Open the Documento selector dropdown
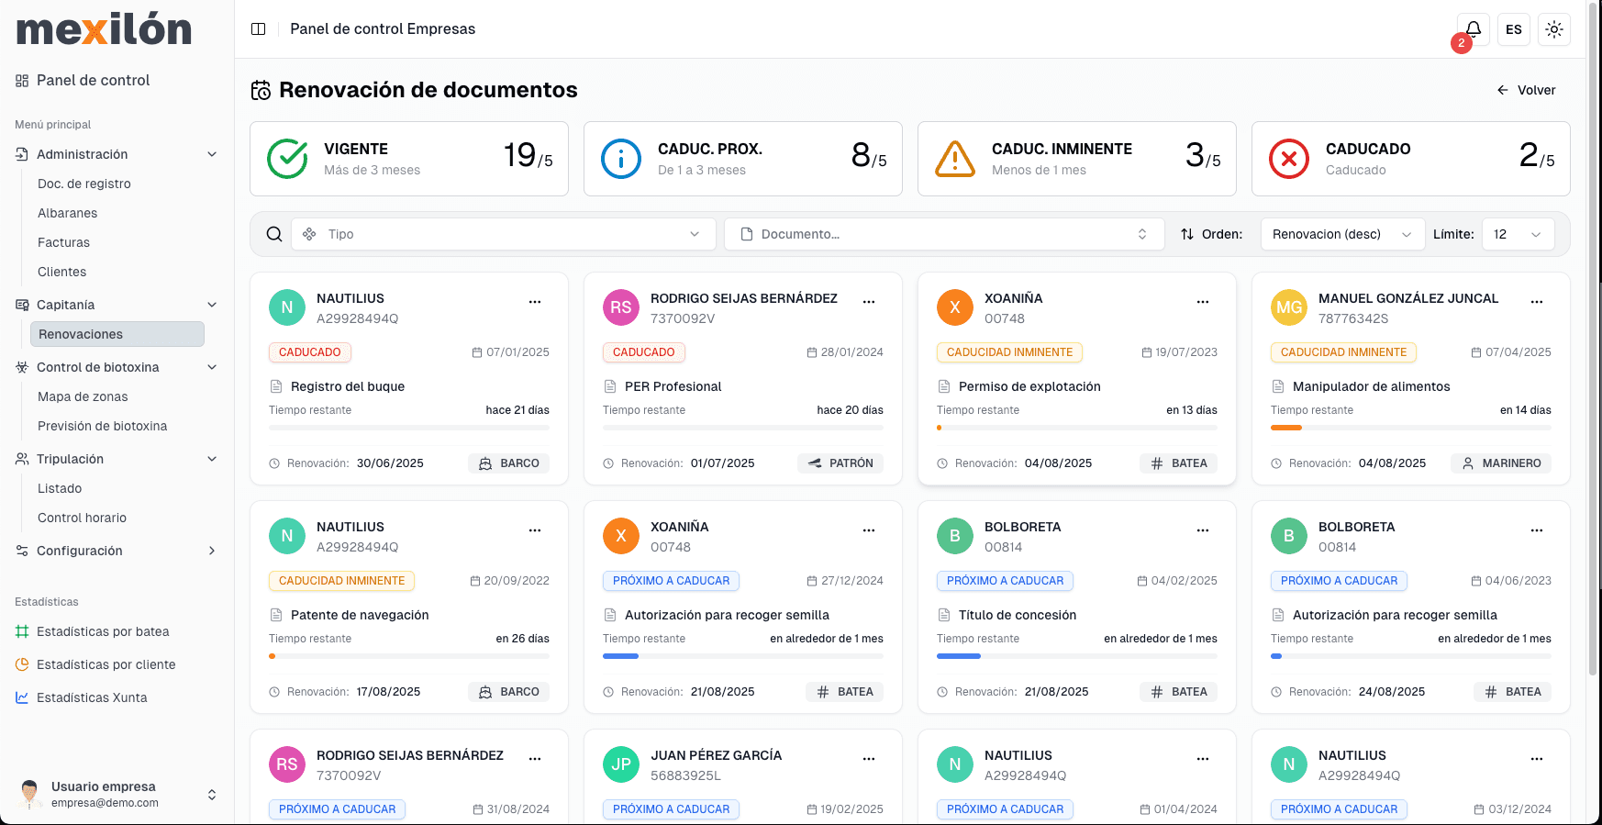This screenshot has height=825, width=1602. tap(944, 234)
